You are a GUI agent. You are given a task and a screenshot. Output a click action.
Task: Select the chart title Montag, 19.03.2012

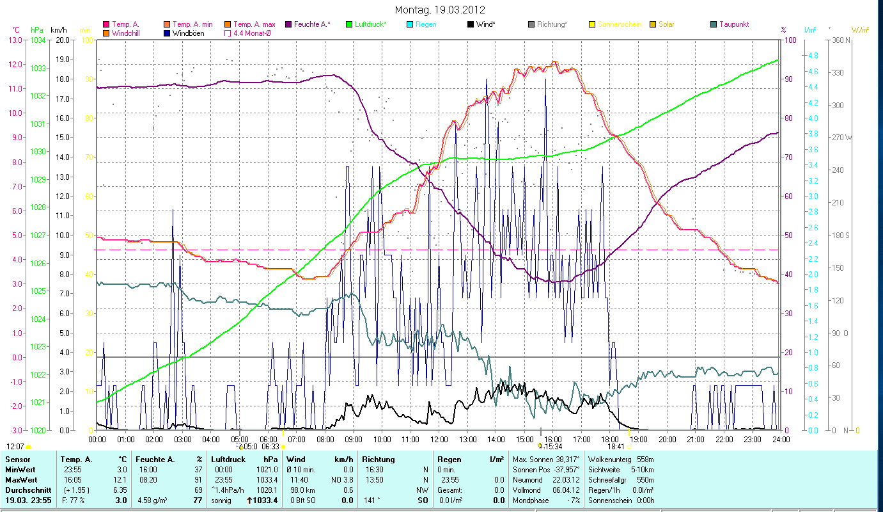tap(440, 10)
